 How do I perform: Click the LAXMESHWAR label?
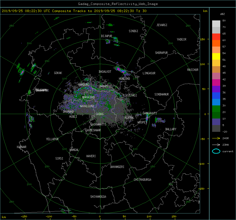(93, 130)
